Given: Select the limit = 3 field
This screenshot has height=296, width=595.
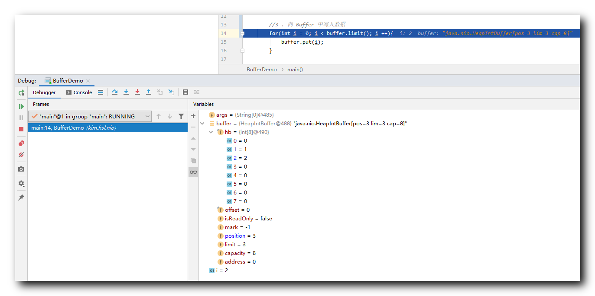Looking at the screenshot, I should click(389, 245).
